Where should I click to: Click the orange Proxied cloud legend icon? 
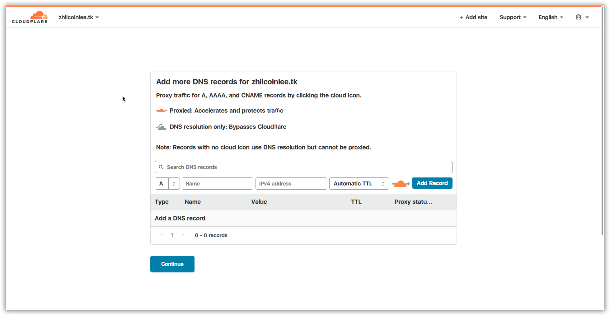161,111
